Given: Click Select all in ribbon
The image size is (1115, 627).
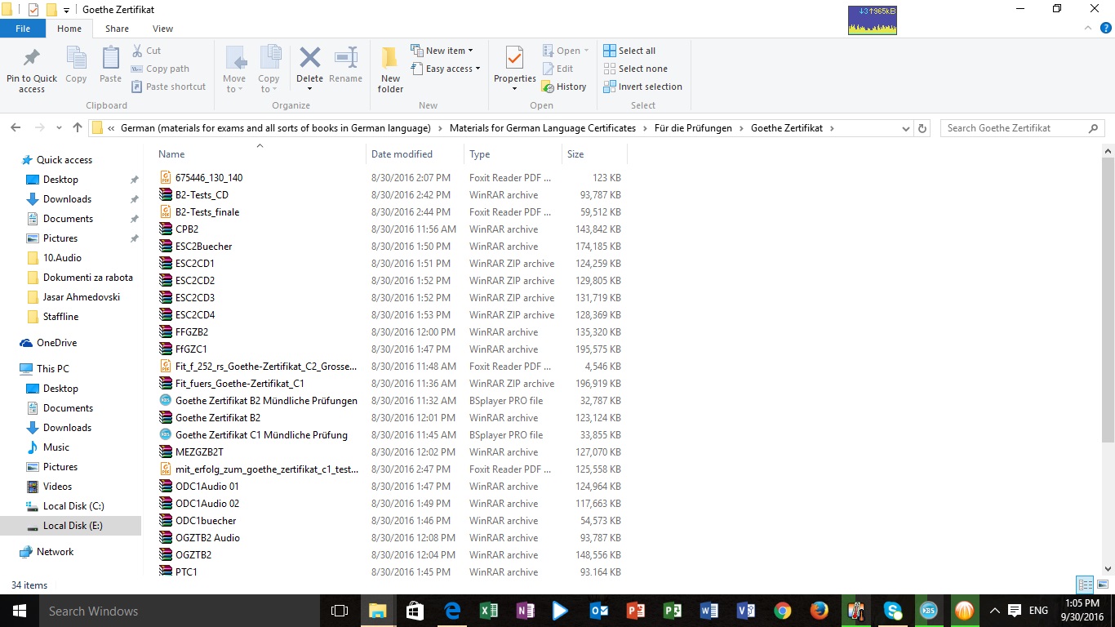Looking at the screenshot, I should point(629,51).
